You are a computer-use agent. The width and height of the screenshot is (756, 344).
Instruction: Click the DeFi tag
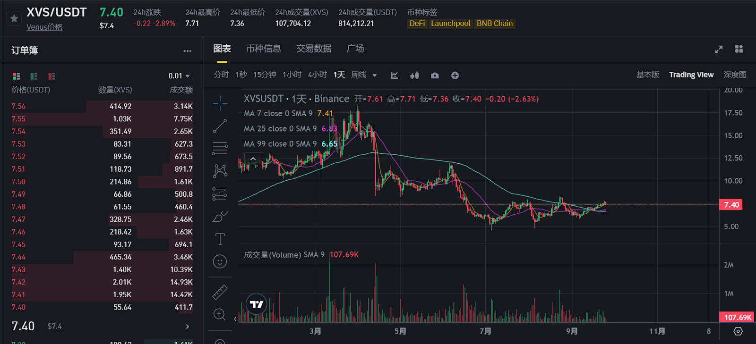pyautogui.click(x=417, y=24)
